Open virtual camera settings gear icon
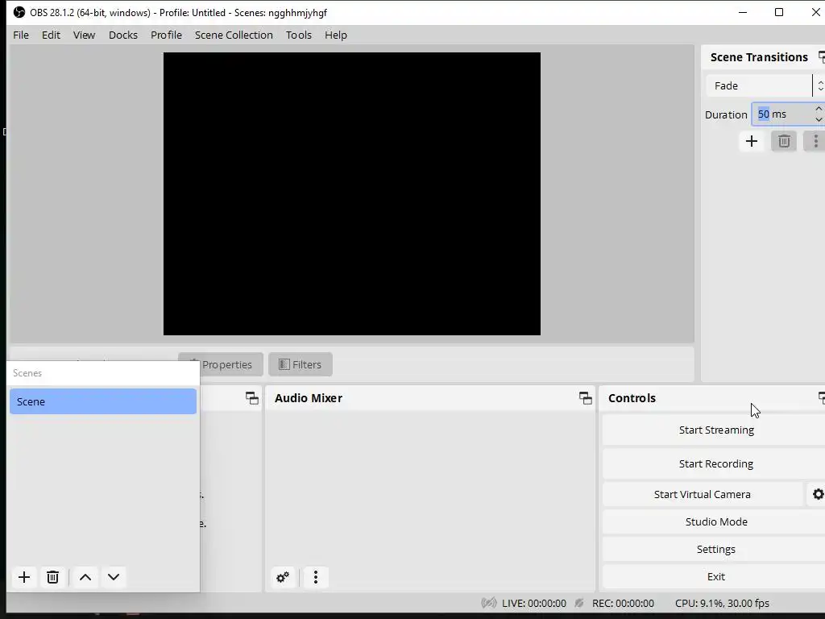Image resolution: width=825 pixels, height=619 pixels. click(x=818, y=494)
